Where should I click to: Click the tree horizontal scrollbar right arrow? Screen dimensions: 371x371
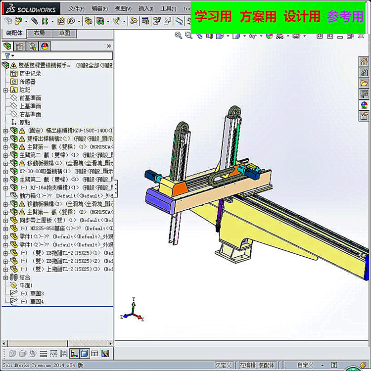[110, 343]
